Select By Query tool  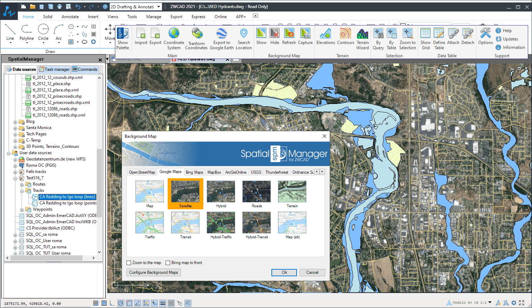click(x=378, y=38)
